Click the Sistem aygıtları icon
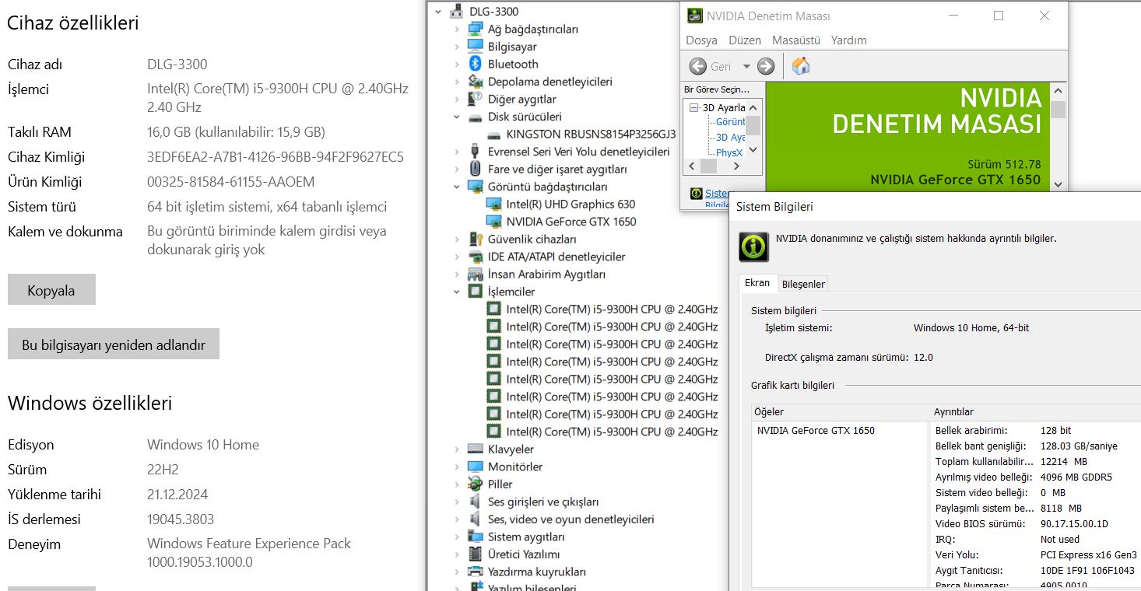Image resolution: width=1141 pixels, height=591 pixels. pyautogui.click(x=476, y=537)
